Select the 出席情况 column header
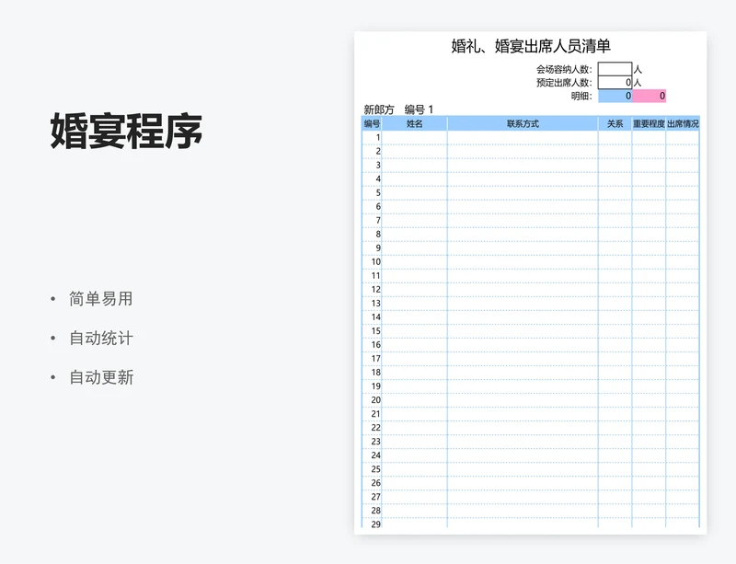 (683, 123)
